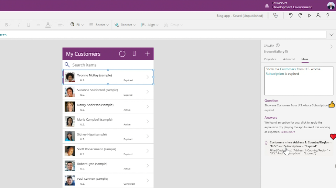Click the plus icon to add customer
Viewport: 336px width, 188px height.
coord(147,54)
